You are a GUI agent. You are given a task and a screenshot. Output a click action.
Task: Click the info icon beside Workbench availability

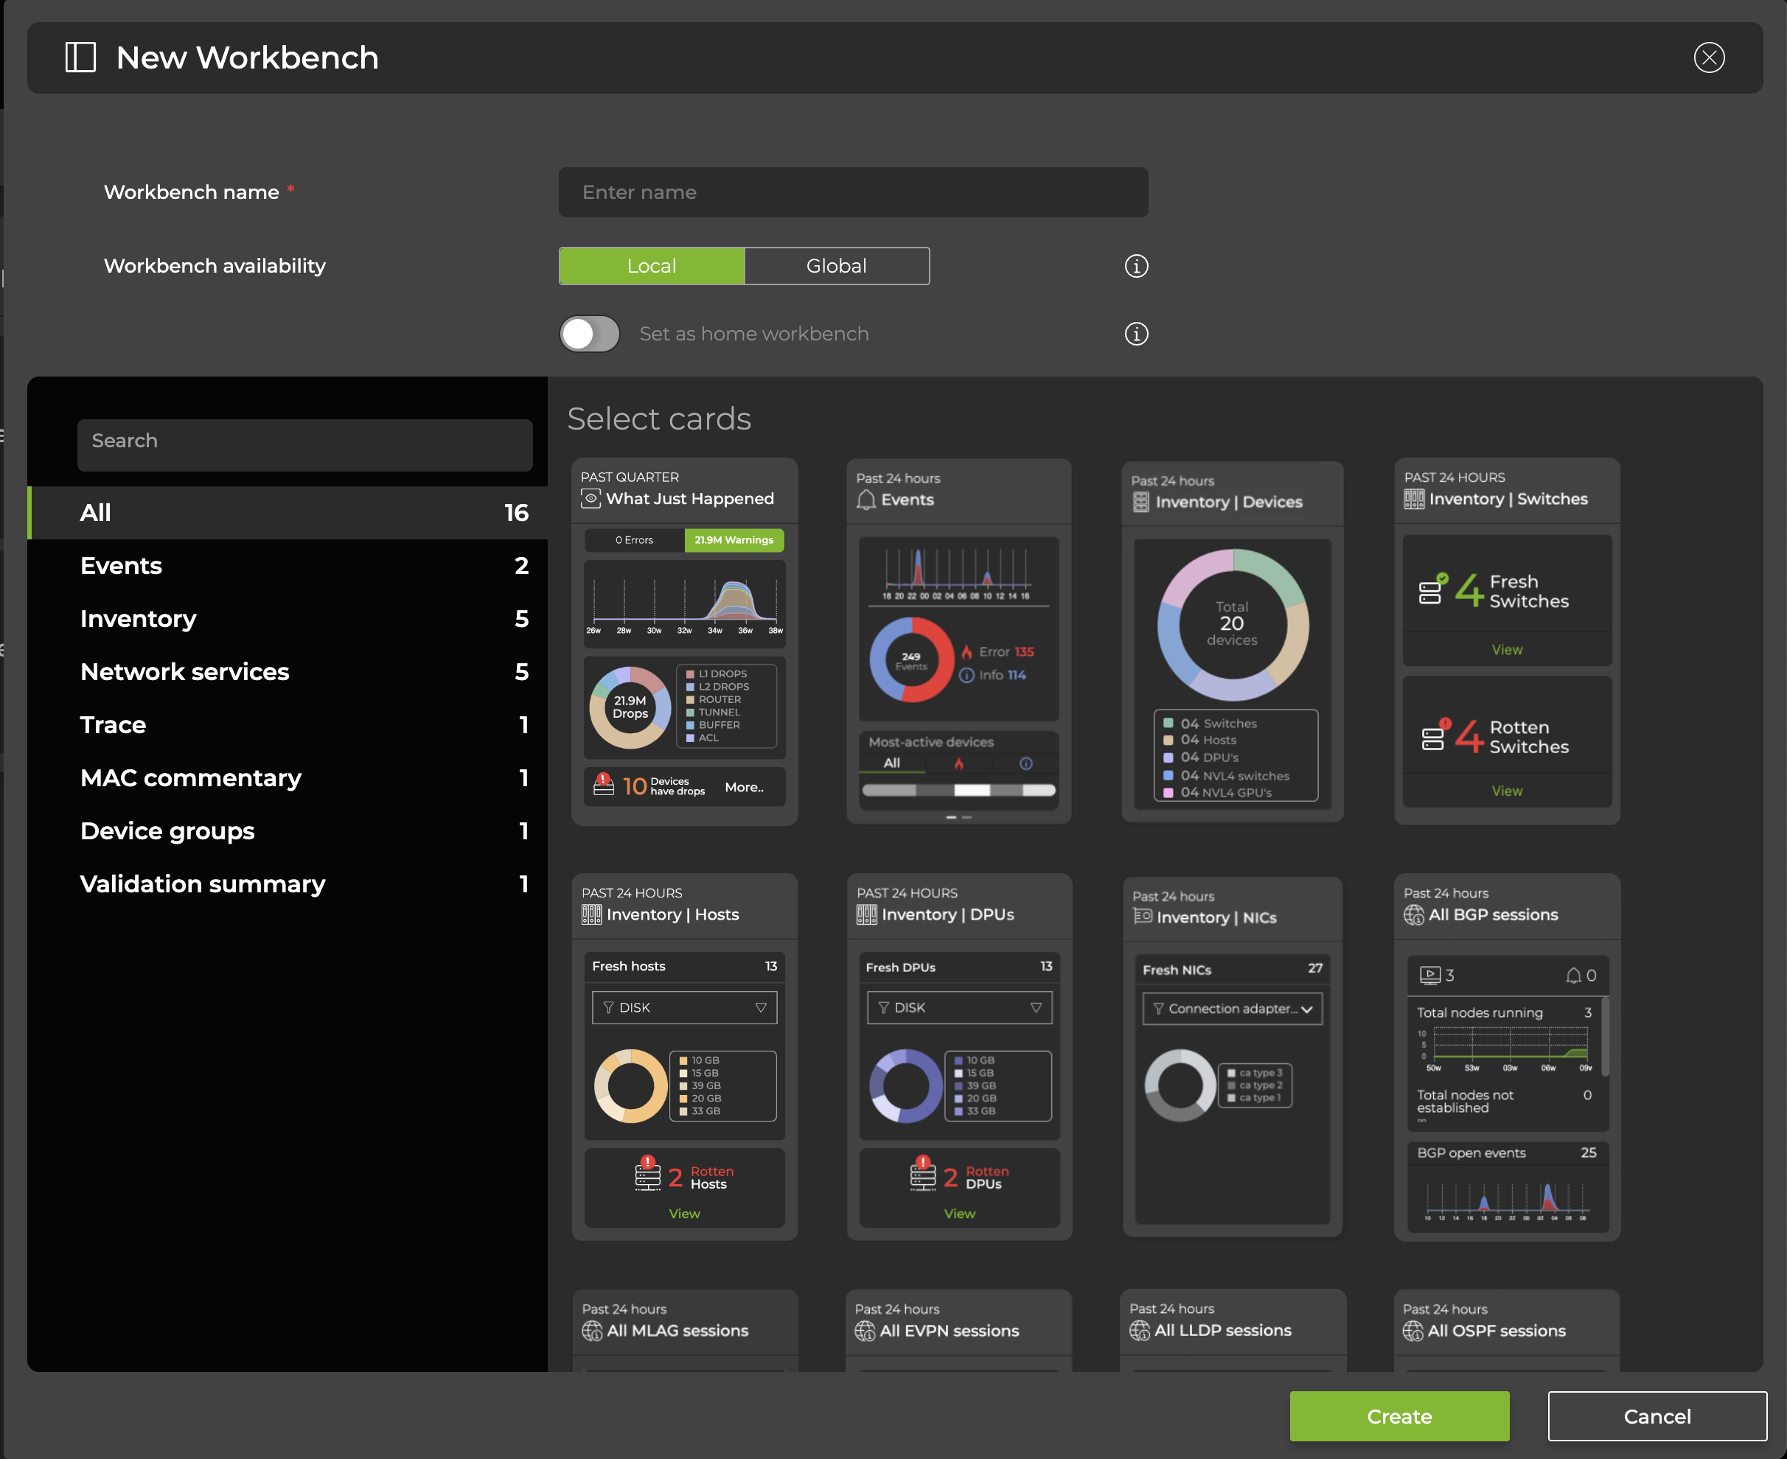pos(1136,267)
